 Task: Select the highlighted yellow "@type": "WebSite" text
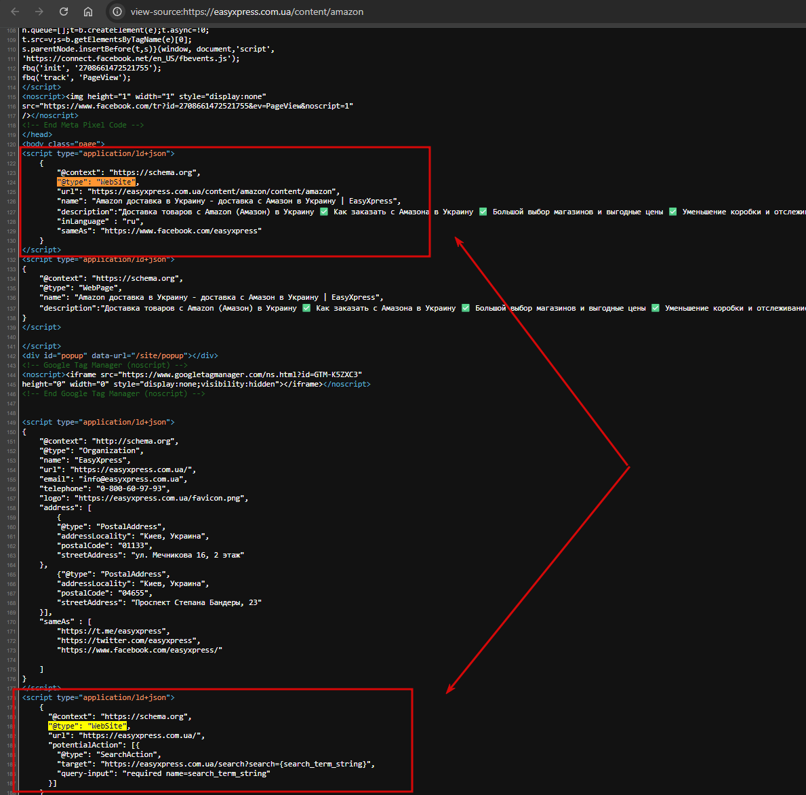(x=87, y=726)
